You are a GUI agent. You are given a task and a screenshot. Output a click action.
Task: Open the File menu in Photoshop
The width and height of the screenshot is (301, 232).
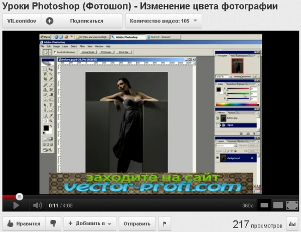42,46
